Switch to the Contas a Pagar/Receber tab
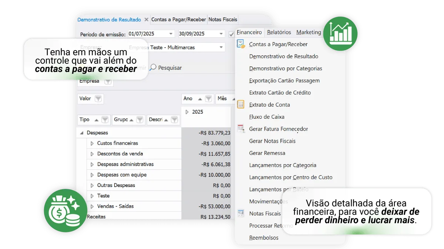Screen dimensions: 444x249 [178, 20]
